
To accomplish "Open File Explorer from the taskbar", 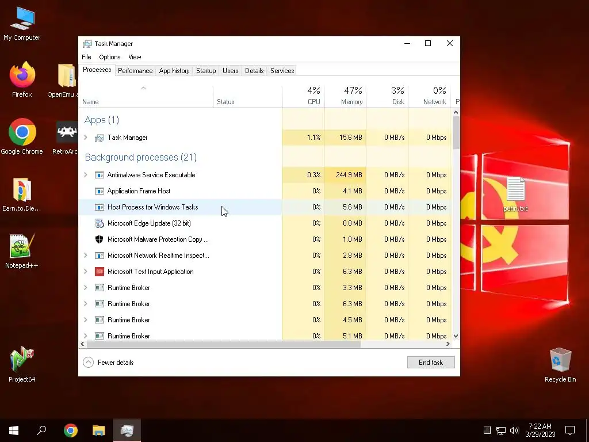I will pos(99,430).
